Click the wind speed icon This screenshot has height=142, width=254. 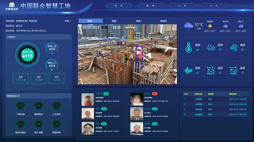click(x=233, y=47)
